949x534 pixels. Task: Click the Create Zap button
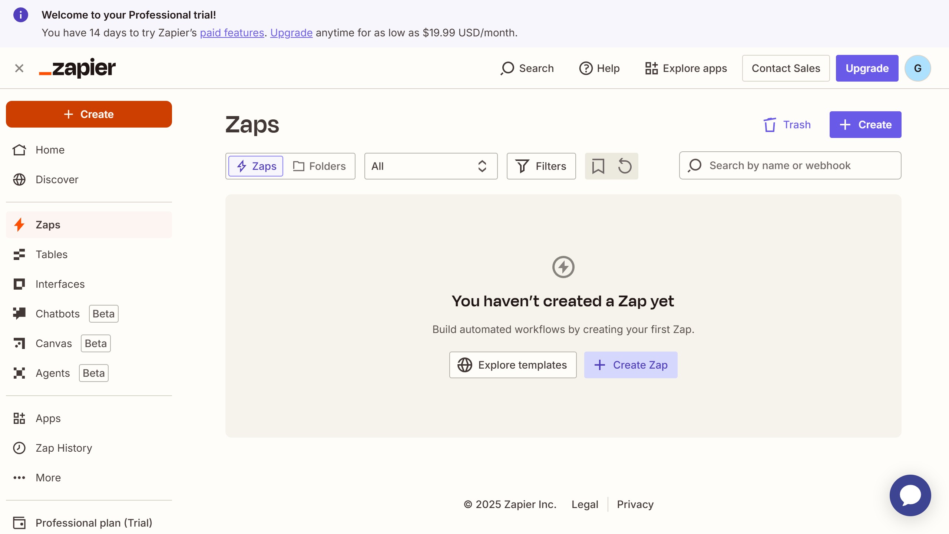click(x=631, y=365)
